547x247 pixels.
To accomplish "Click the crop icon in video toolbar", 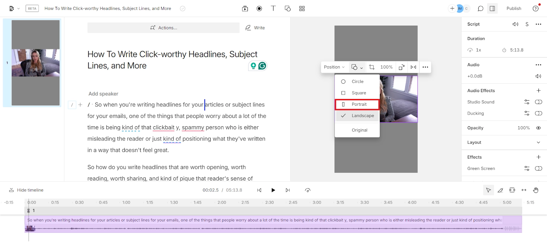I will pos(372,67).
